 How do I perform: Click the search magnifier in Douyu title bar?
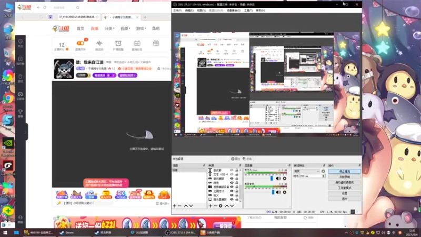pos(77,7)
